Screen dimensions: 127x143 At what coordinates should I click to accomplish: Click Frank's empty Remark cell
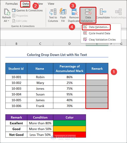pos(97,106)
